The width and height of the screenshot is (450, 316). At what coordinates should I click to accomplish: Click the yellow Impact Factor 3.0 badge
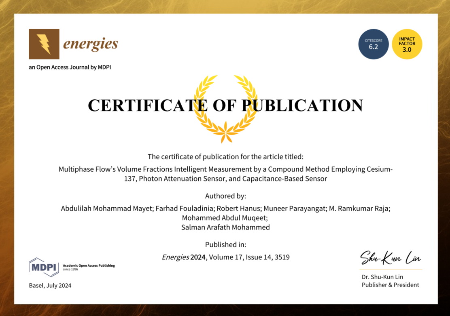pyautogui.click(x=407, y=44)
